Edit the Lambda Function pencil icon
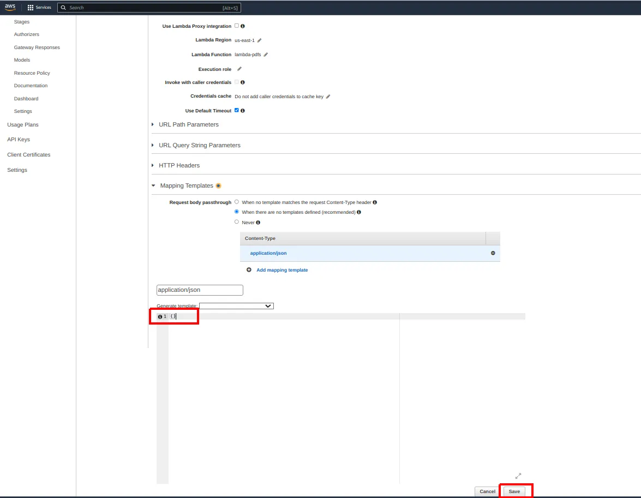 pos(266,55)
